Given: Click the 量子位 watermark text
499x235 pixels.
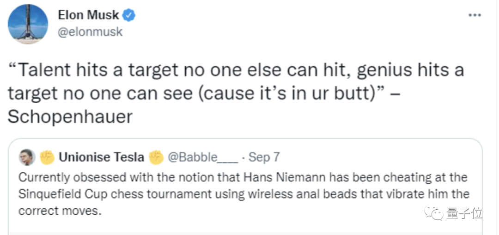Looking at the screenshot, I should [x=464, y=213].
